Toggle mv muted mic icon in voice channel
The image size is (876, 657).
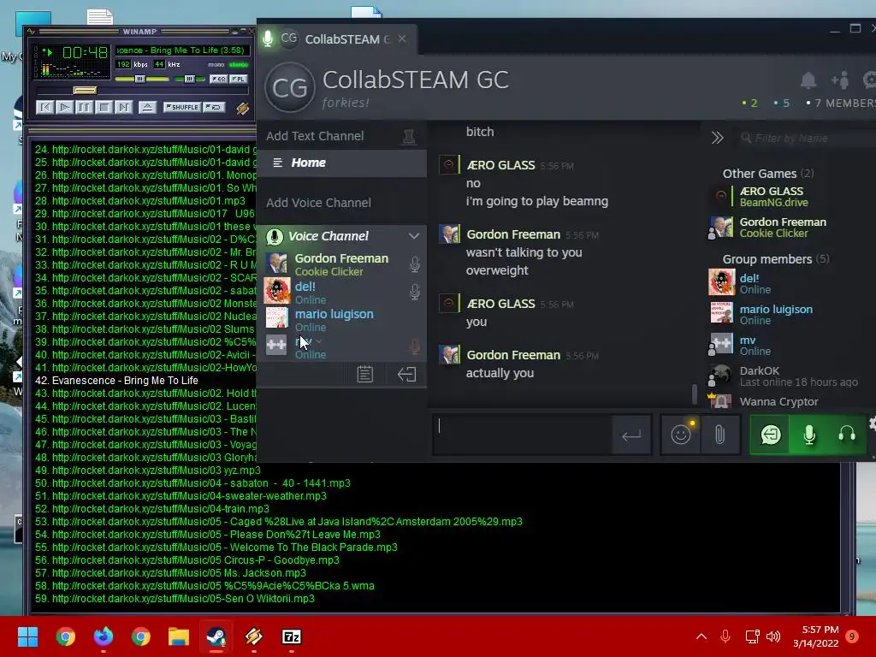415,347
